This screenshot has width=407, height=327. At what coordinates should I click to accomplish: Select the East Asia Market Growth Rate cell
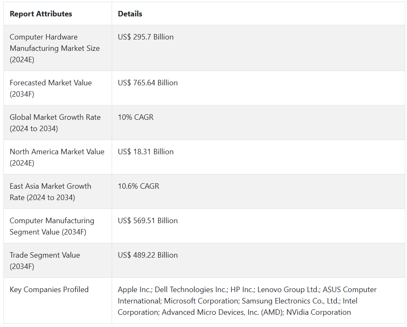coord(58,192)
